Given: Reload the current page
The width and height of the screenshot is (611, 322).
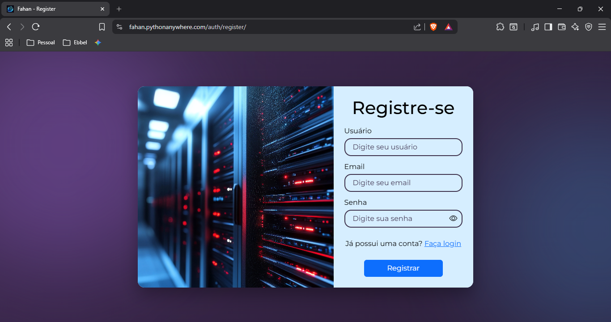Looking at the screenshot, I should click(x=36, y=27).
